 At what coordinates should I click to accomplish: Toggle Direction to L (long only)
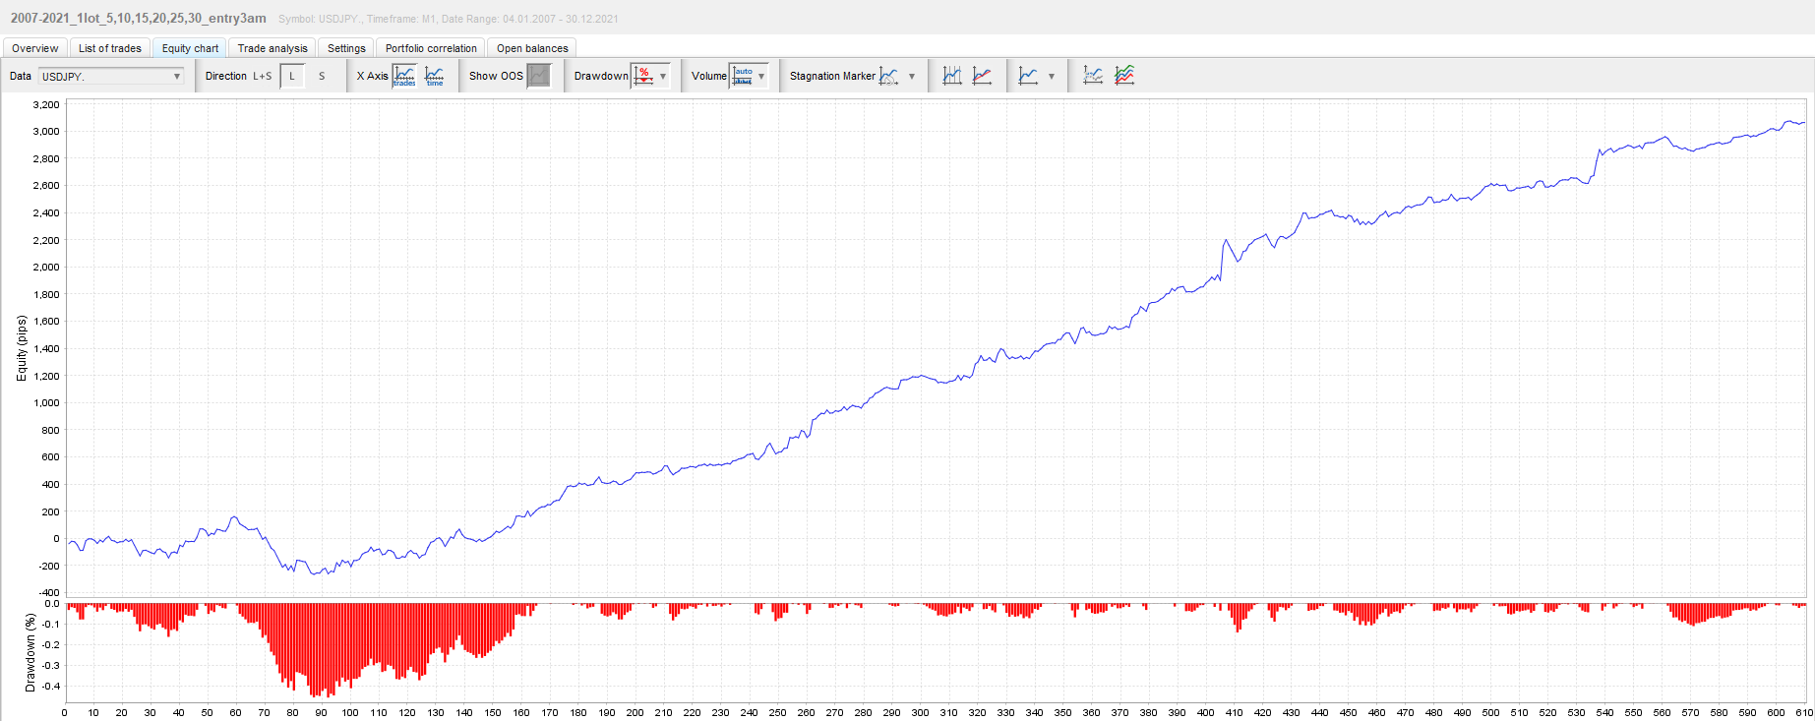pyautogui.click(x=292, y=76)
